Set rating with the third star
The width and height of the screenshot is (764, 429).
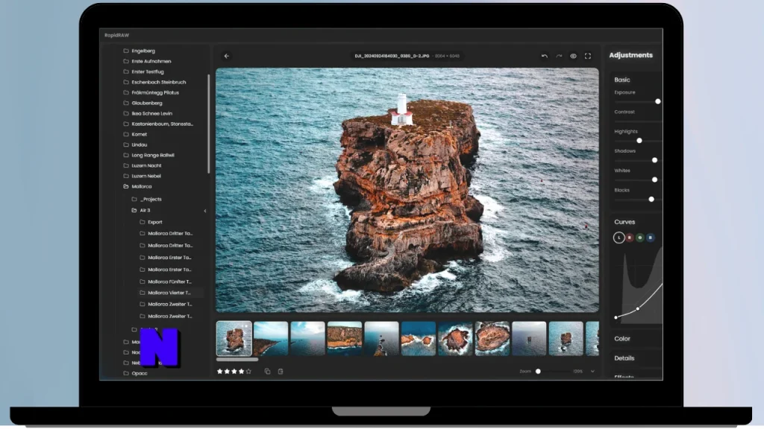[234, 371]
